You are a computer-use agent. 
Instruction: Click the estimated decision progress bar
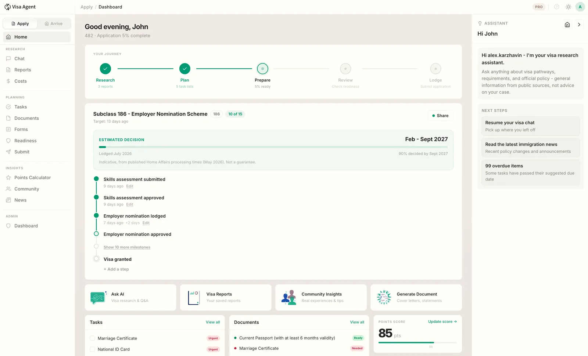tap(273, 147)
